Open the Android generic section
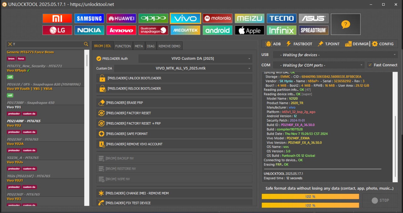The height and width of the screenshot is (213, 403). (218, 30)
